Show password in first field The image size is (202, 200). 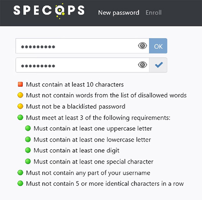[x=143, y=46]
